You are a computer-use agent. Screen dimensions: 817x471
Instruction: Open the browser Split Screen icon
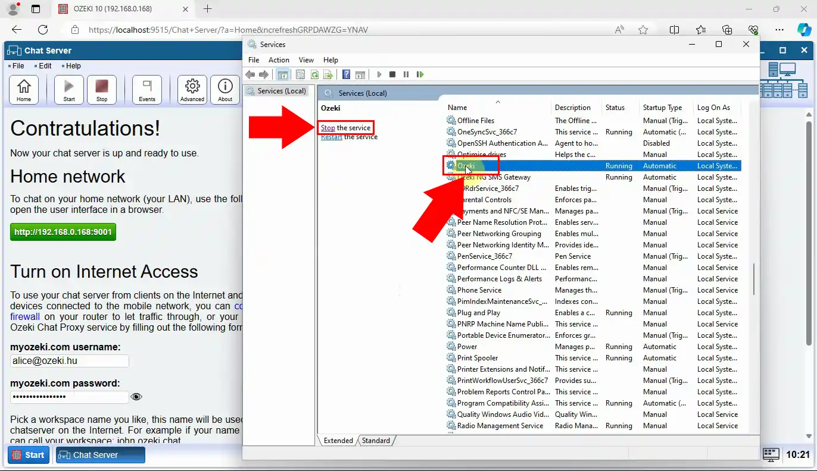pos(674,30)
